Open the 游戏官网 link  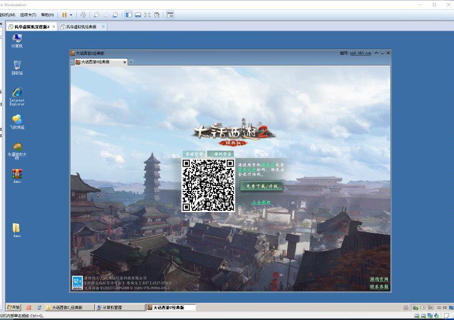pos(378,279)
